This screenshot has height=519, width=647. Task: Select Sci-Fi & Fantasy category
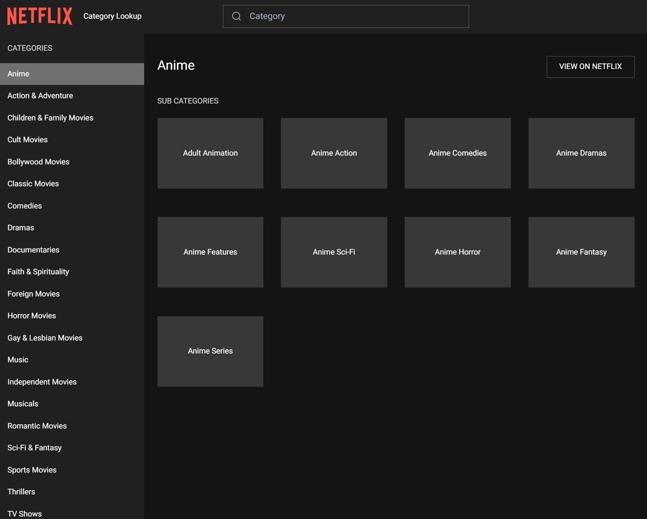coord(72,448)
